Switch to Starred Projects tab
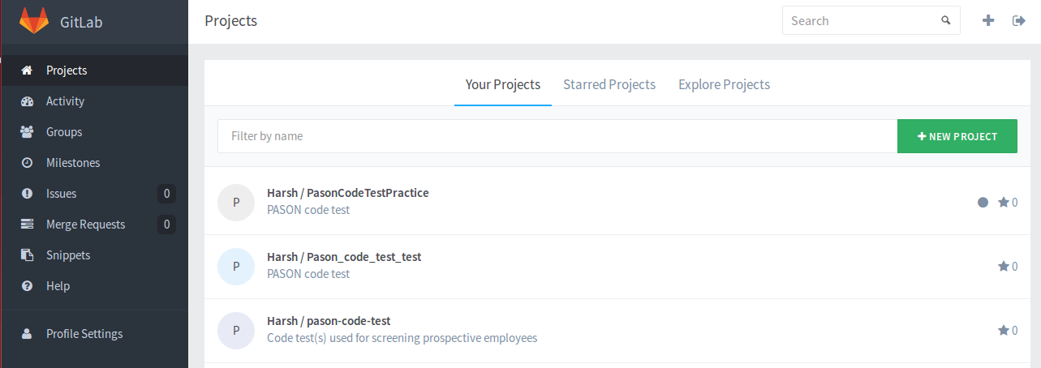Image resolution: width=1041 pixels, height=368 pixels. 609,84
